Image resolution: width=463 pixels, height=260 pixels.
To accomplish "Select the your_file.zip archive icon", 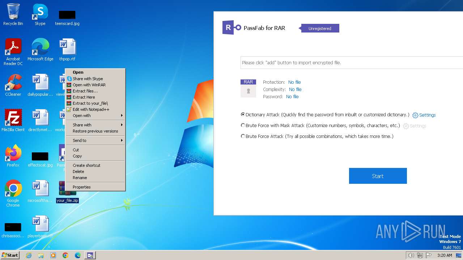I will point(67,192).
